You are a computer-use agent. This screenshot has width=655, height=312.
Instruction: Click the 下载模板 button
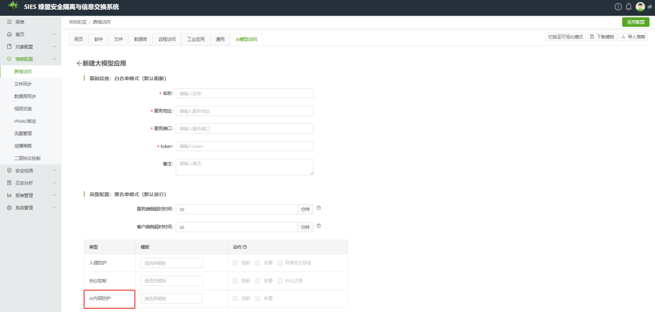602,37
